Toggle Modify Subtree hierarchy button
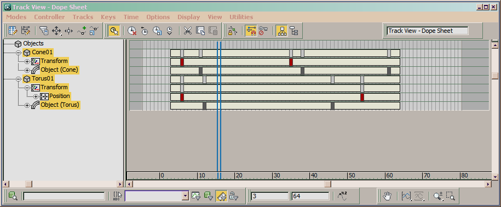 click(281, 31)
